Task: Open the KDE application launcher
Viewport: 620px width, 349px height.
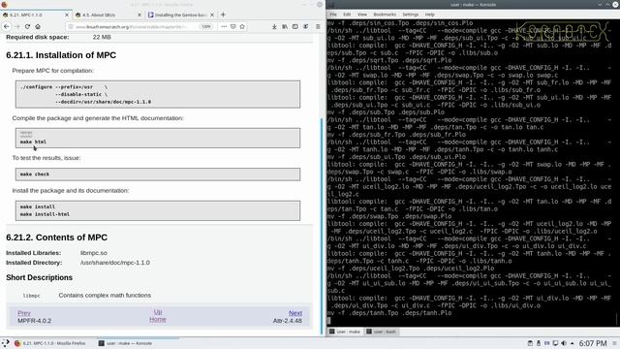Action: [6, 343]
